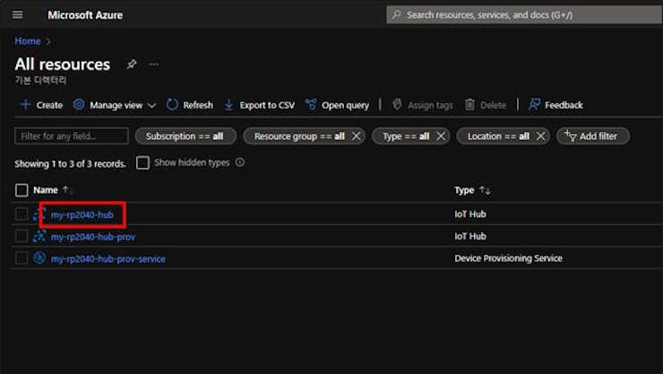Viewport: 663px width, 374px height.
Task: Pin All resources to dashboard
Action: (132, 65)
